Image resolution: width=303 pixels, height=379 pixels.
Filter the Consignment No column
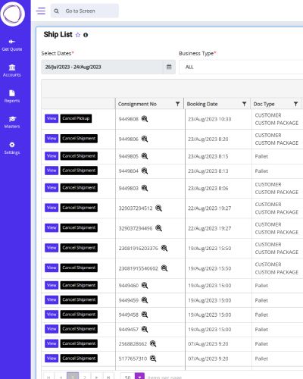(x=178, y=104)
